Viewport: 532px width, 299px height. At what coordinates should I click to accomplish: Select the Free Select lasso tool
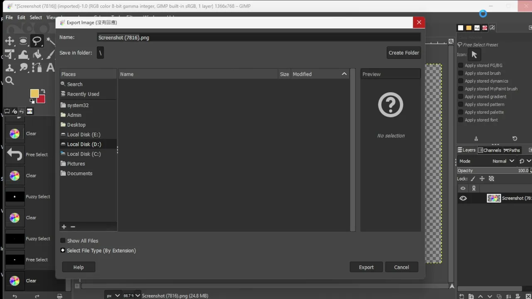(x=37, y=41)
